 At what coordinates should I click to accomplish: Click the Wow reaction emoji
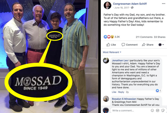click(x=112, y=37)
